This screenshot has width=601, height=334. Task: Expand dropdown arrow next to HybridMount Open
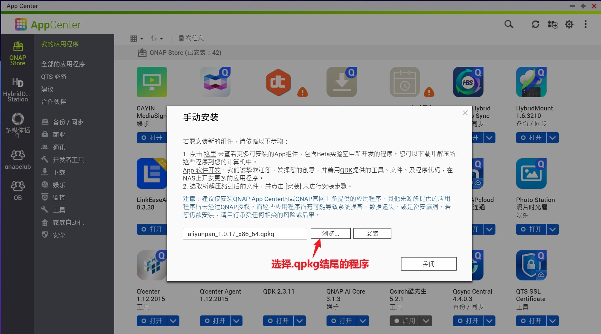tap(553, 138)
